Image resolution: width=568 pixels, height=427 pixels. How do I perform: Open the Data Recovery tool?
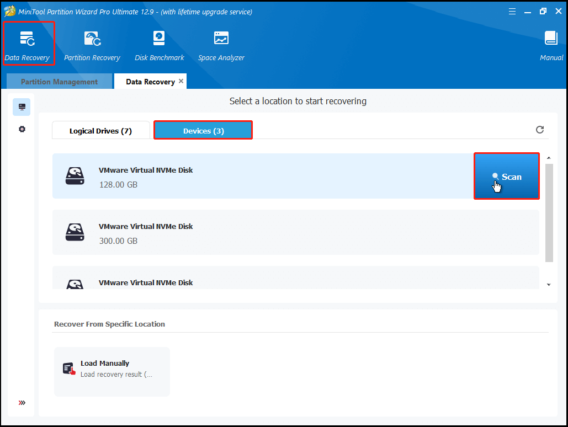click(x=28, y=44)
